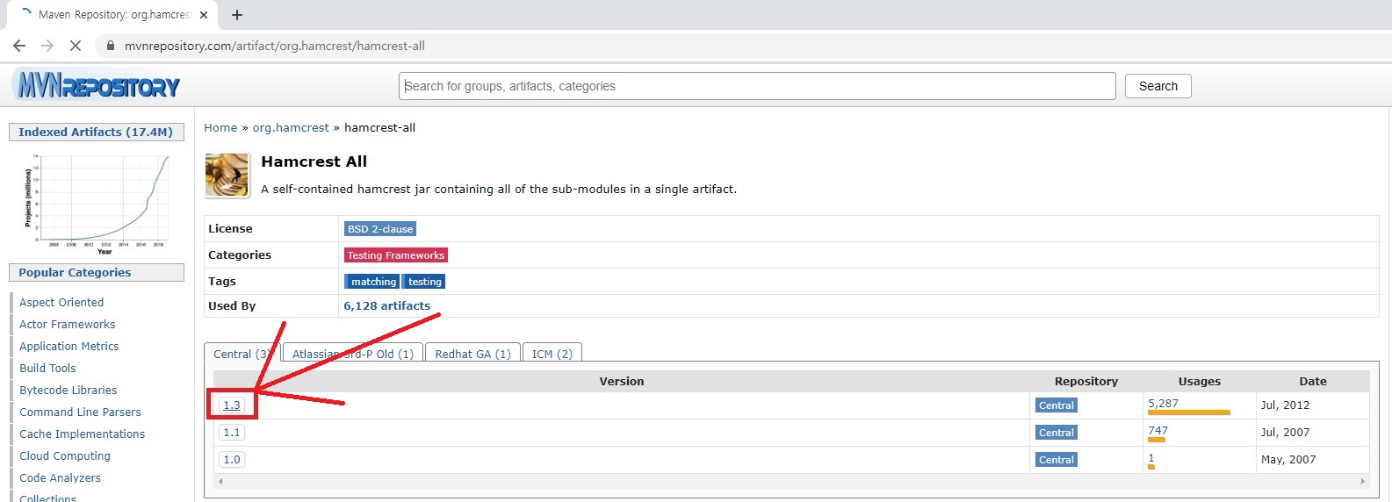
Task: Open the Cloud Computing category
Action: click(65, 456)
